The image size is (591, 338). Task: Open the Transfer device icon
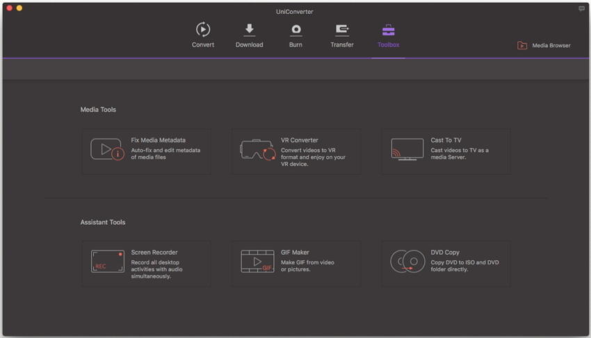click(x=342, y=30)
